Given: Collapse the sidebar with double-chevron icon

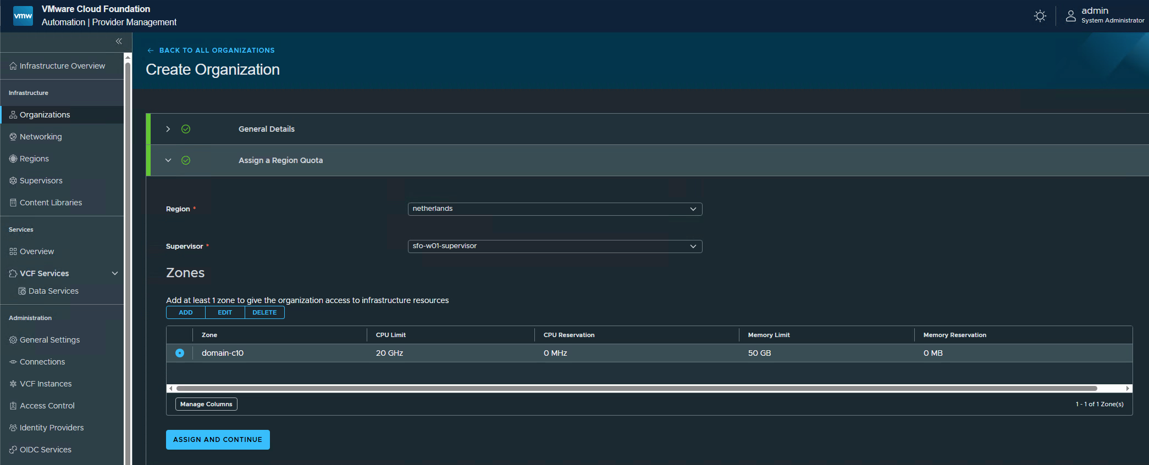Looking at the screenshot, I should click(119, 41).
